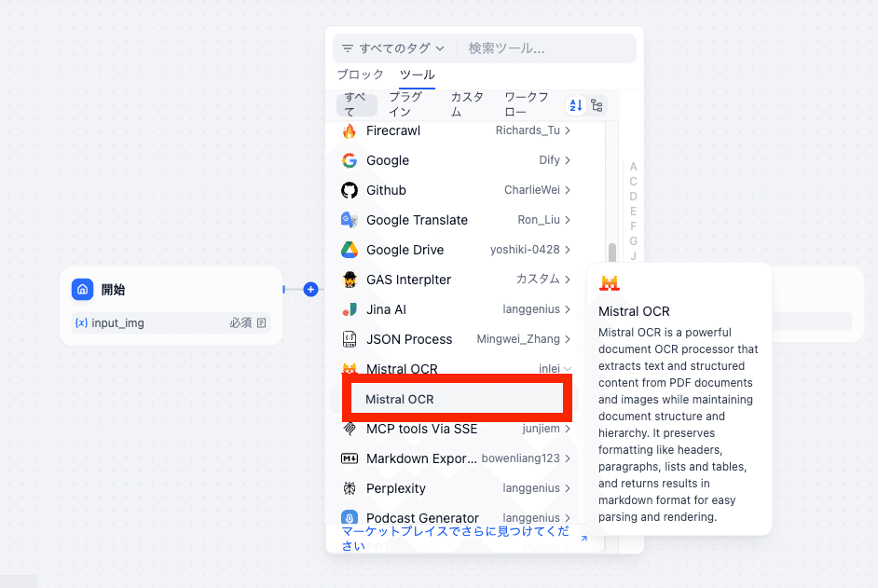Click the Github cat icon
The image size is (878, 588).
coord(349,190)
